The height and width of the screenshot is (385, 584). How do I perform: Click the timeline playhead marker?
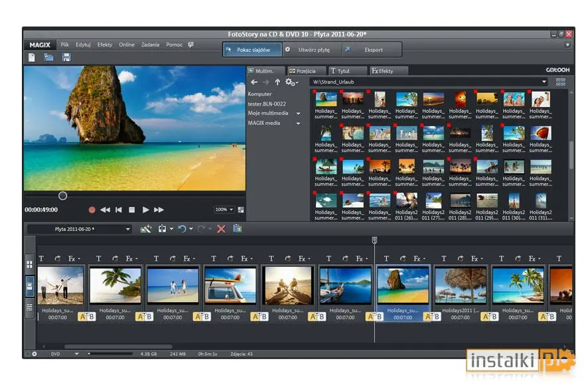(x=374, y=240)
